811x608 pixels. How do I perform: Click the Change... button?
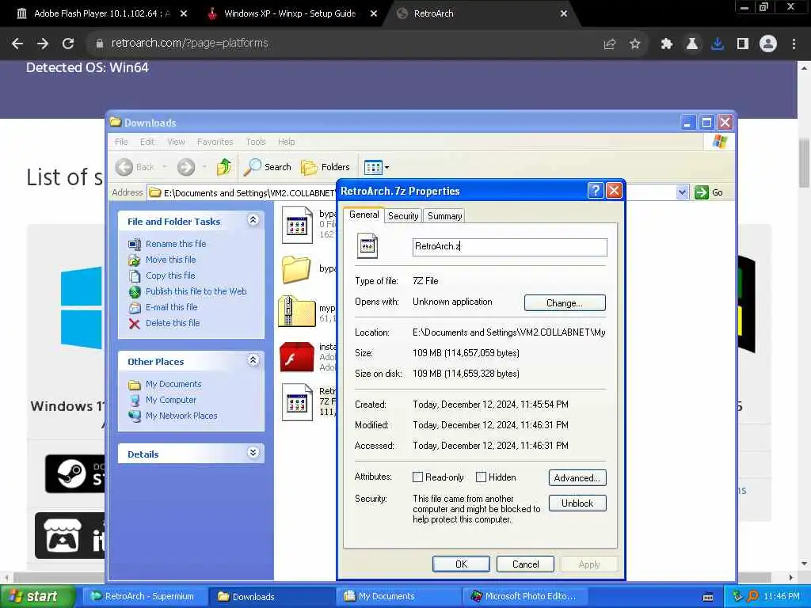point(565,303)
